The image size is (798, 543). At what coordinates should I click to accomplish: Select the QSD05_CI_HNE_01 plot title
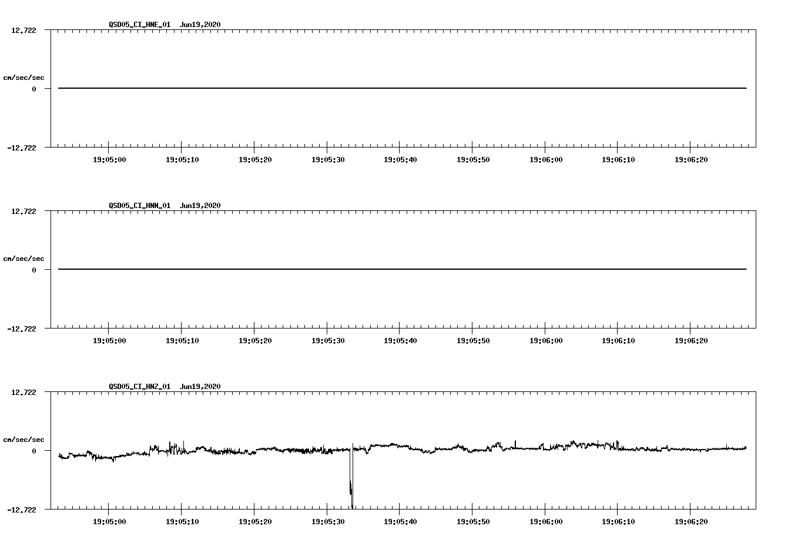(x=140, y=25)
